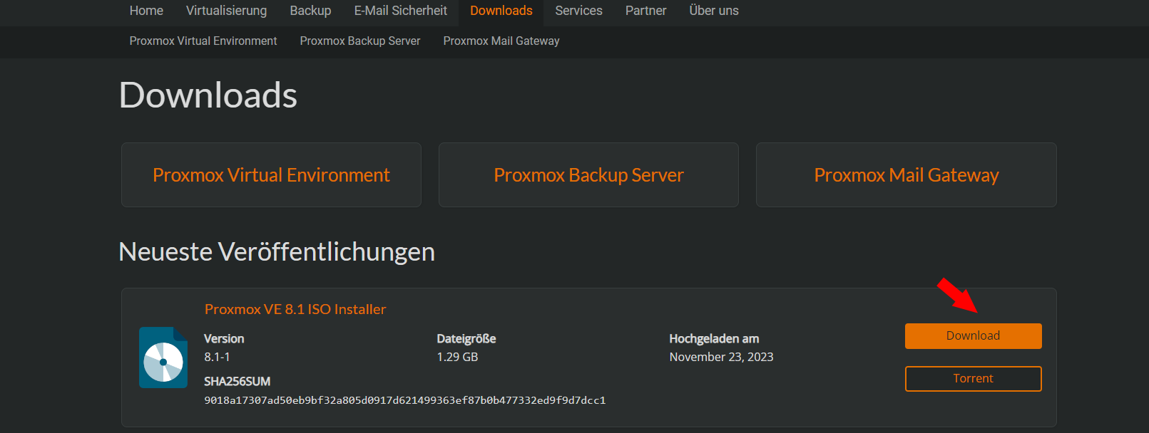Open the Proxmox Backup Server card
This screenshot has height=433, width=1149.
[x=588, y=175]
